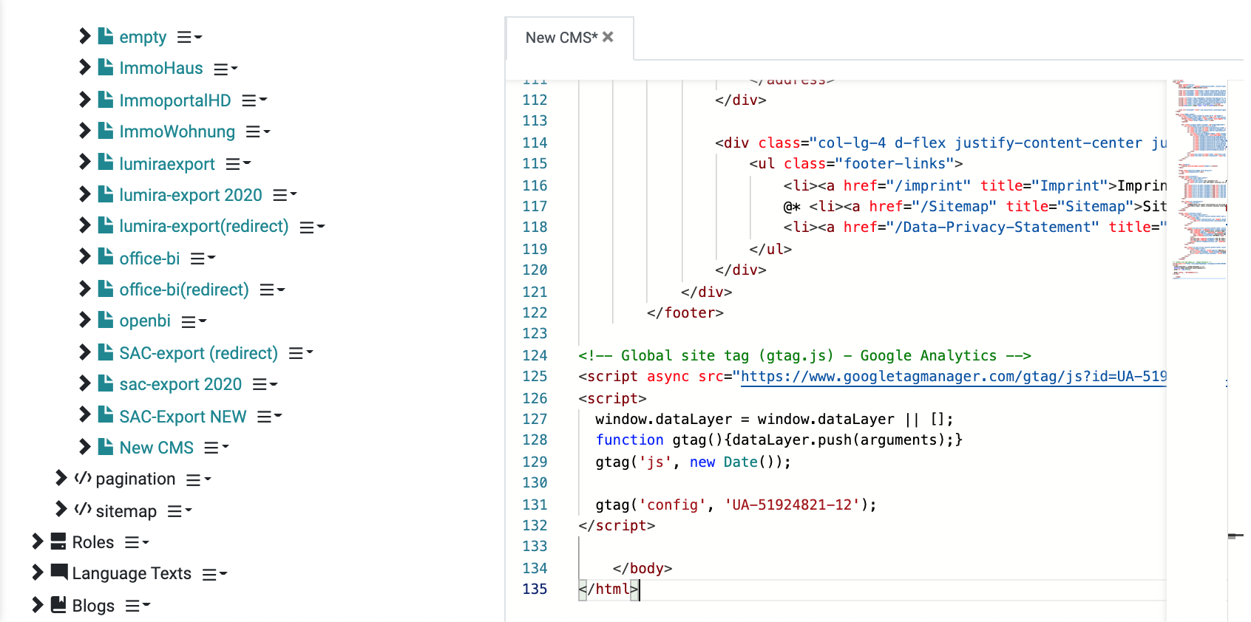Open the office-bi(redirect) page
1251x622 pixels.
click(x=184, y=290)
